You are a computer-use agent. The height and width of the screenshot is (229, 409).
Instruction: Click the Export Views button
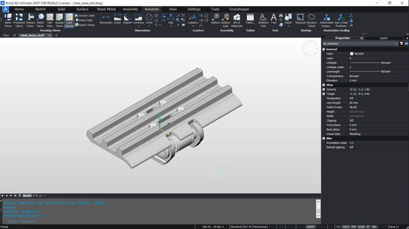click(x=85, y=25)
